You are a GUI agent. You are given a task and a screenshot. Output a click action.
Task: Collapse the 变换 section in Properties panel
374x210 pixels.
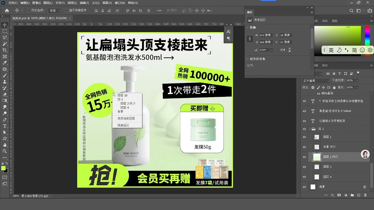247,27
